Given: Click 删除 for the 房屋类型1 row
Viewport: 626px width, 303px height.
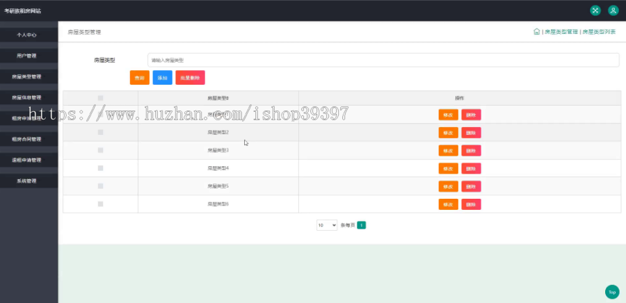Looking at the screenshot, I should (471, 115).
